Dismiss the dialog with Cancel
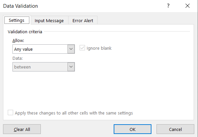Image resolution: width=198 pixels, height=137 pixels. click(175, 129)
